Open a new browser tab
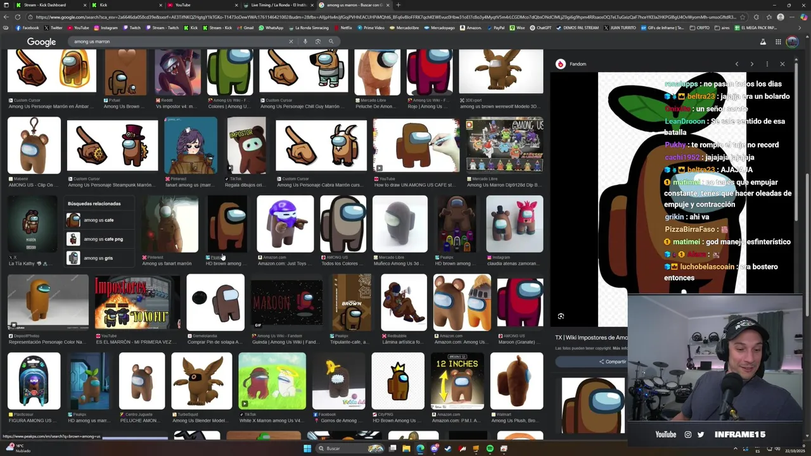This screenshot has height=456, width=811. (399, 5)
